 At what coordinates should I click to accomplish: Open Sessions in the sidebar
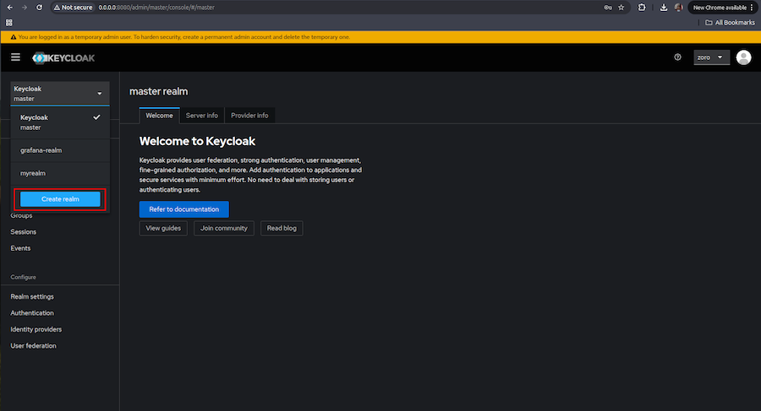coord(24,232)
